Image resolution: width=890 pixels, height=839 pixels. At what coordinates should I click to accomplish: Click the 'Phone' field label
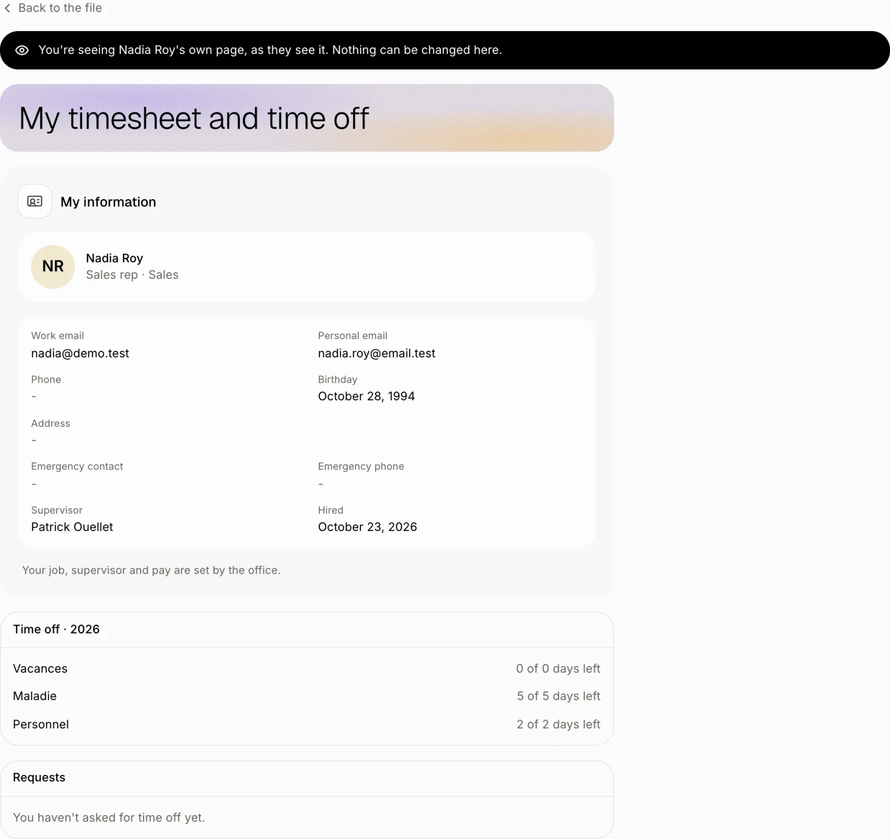click(46, 380)
